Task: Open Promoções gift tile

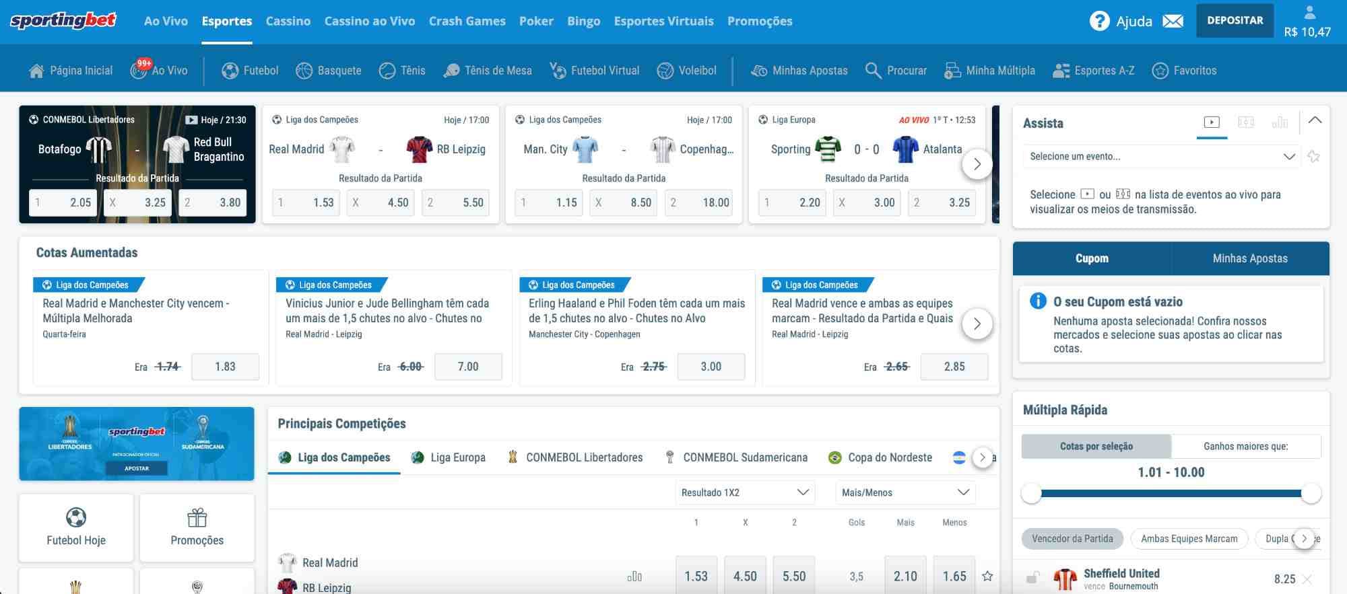Action: 197,528
